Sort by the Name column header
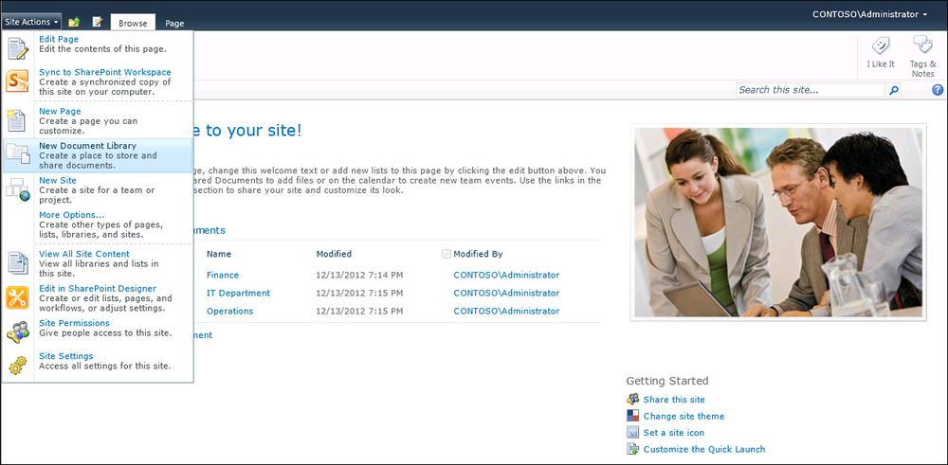948x465 pixels. point(219,254)
